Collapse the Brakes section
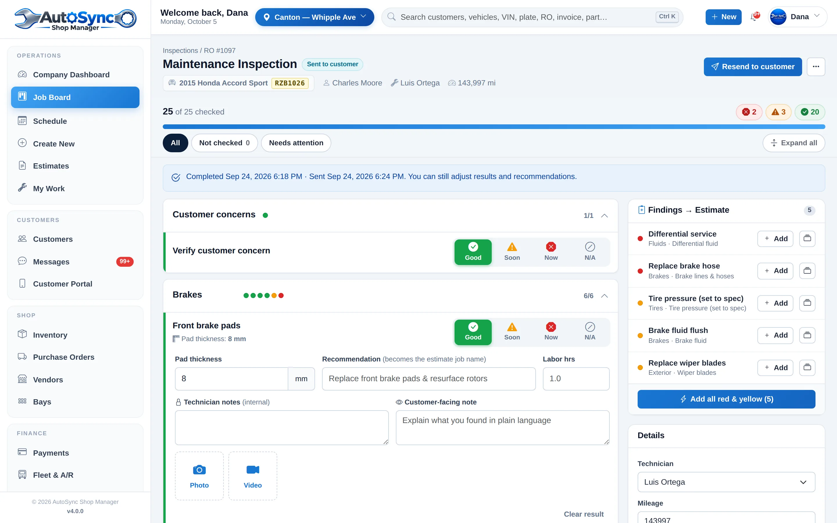This screenshot has height=523, width=837. pyautogui.click(x=604, y=296)
